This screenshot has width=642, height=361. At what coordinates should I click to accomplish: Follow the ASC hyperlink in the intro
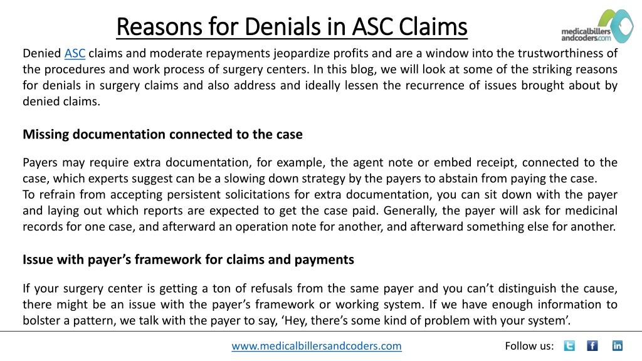click(75, 53)
